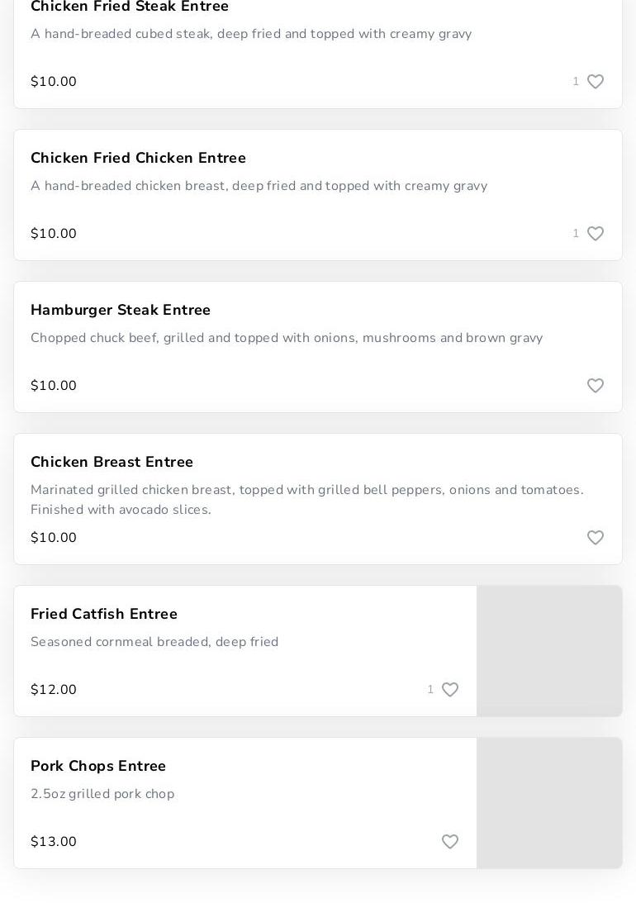Screen dimensions: 636x903
Task: Tap heart on Hamburger Steak Entree
Action: (596, 386)
